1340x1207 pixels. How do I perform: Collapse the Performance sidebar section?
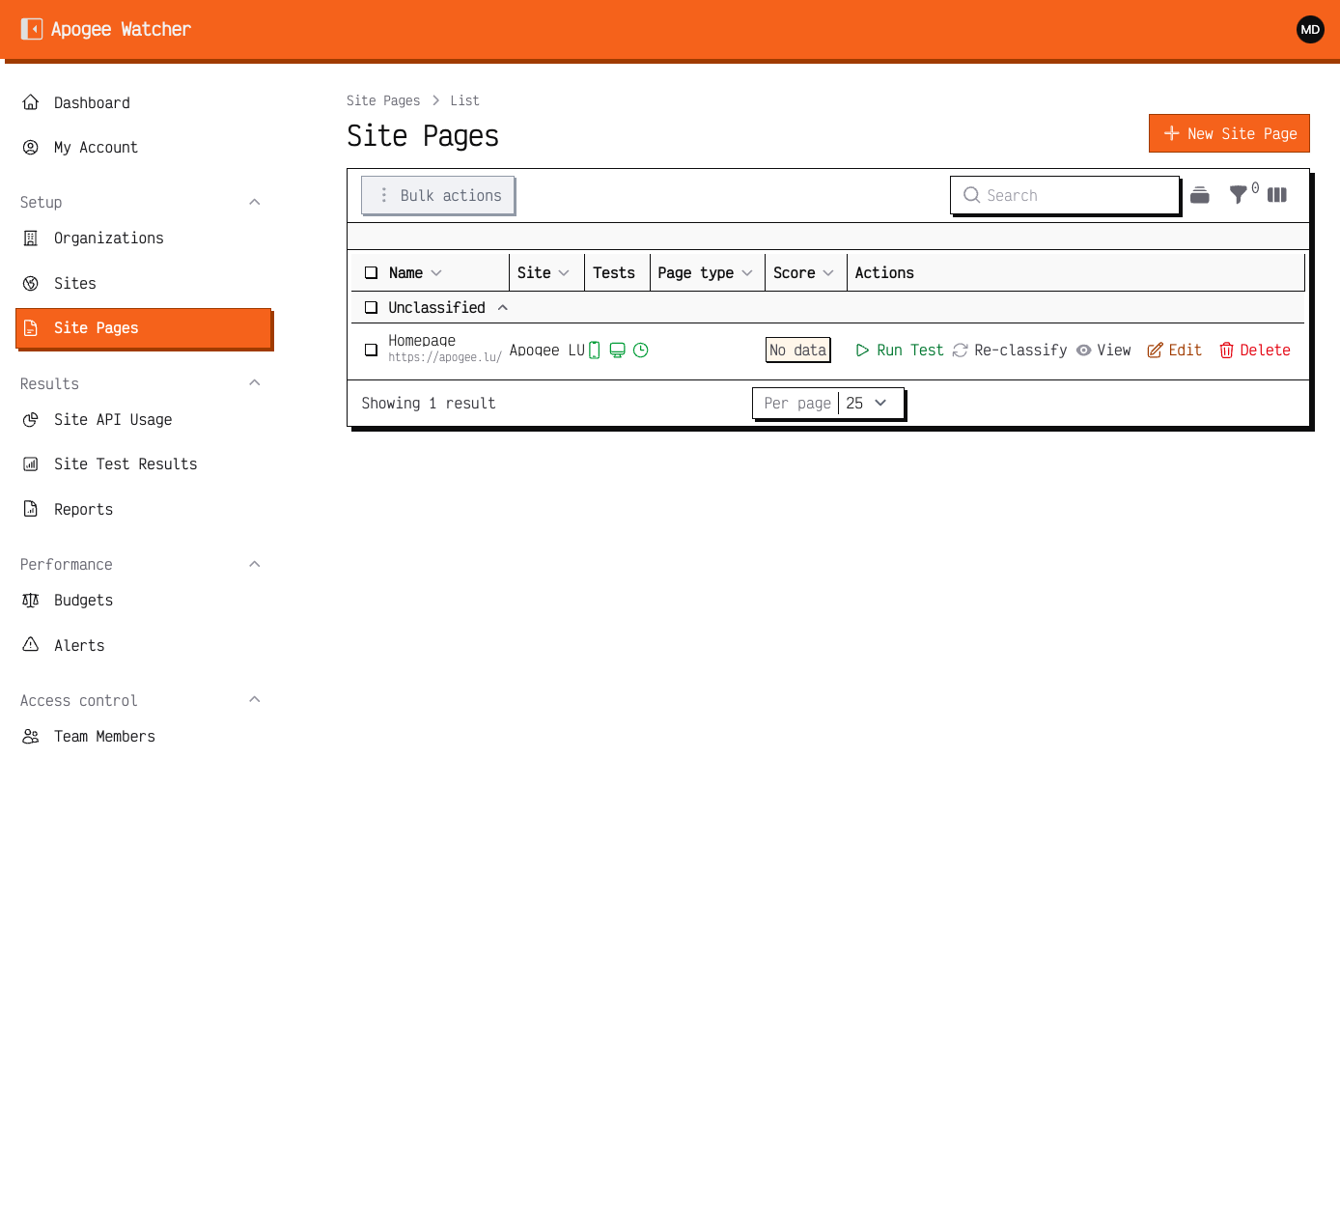pos(255,564)
